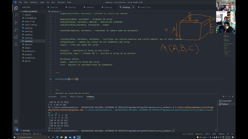Viewport: 248px width, 139px height.
Task: Click Ln 71, Col 19 in status bar
Action: tap(188, 134)
